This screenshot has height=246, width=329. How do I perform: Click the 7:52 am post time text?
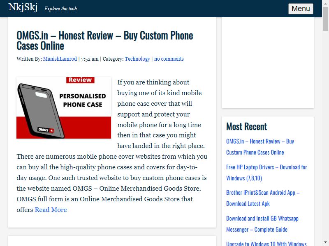[90, 59]
